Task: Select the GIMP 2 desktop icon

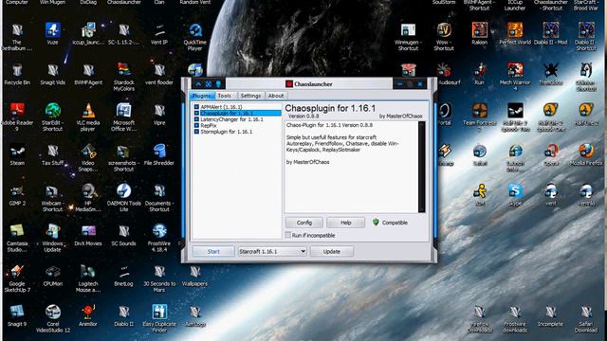Action: [x=17, y=195]
